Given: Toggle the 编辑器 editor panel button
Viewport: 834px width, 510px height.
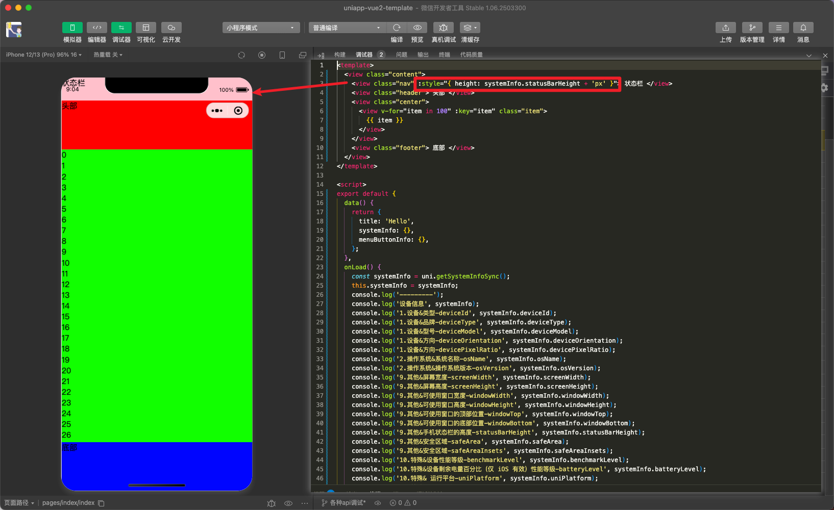Looking at the screenshot, I should 97,28.
